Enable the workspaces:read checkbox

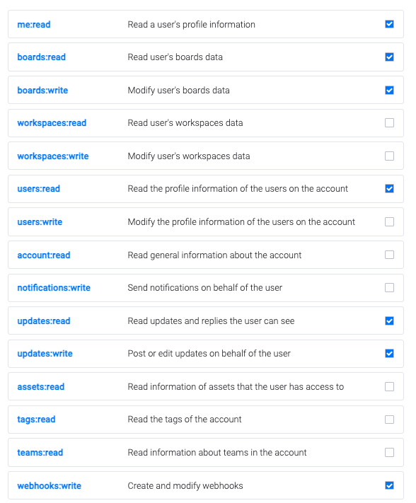389,123
